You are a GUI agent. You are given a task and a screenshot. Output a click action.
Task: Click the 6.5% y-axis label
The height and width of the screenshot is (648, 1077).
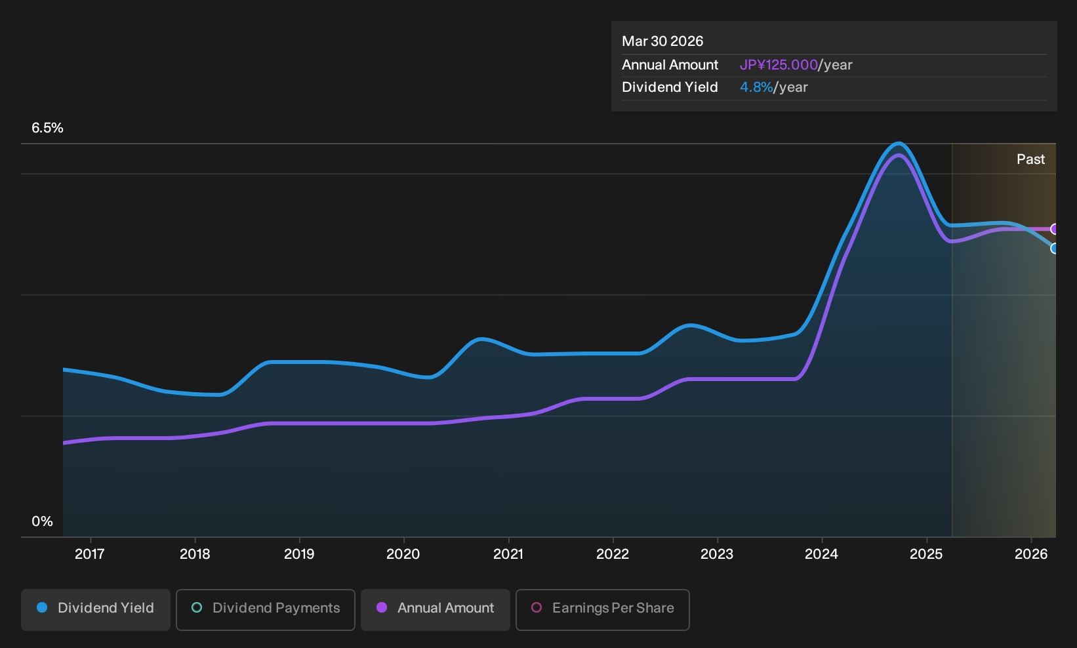point(47,128)
